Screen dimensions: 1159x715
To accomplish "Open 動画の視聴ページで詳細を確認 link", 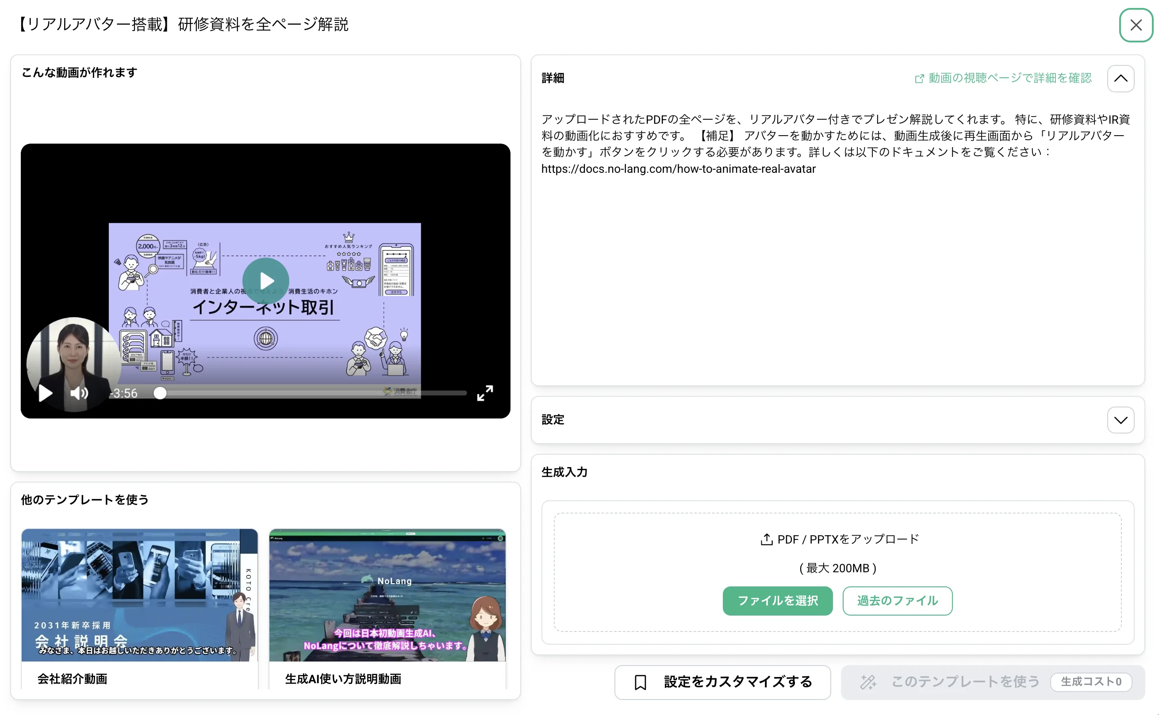I will (x=1003, y=78).
